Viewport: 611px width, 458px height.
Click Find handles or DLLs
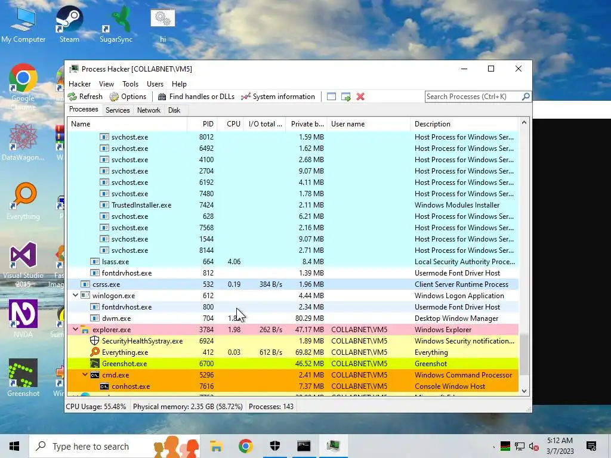coord(196,97)
